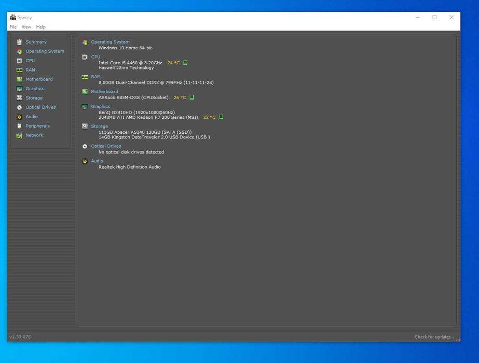Click the Operating System heading link in summary
Viewport: 479px width, 363px height.
point(111,42)
